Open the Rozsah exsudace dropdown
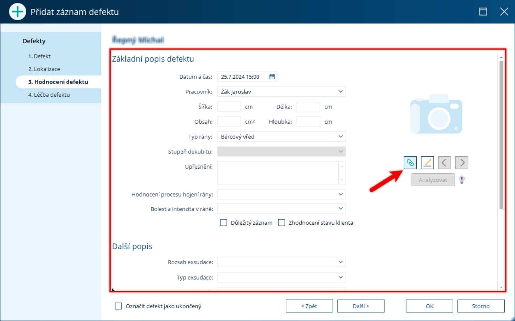Screen dimensions: 515x321 281,262
